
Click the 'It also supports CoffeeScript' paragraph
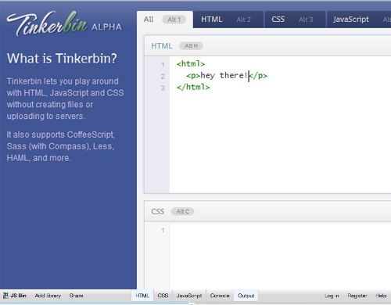61,146
